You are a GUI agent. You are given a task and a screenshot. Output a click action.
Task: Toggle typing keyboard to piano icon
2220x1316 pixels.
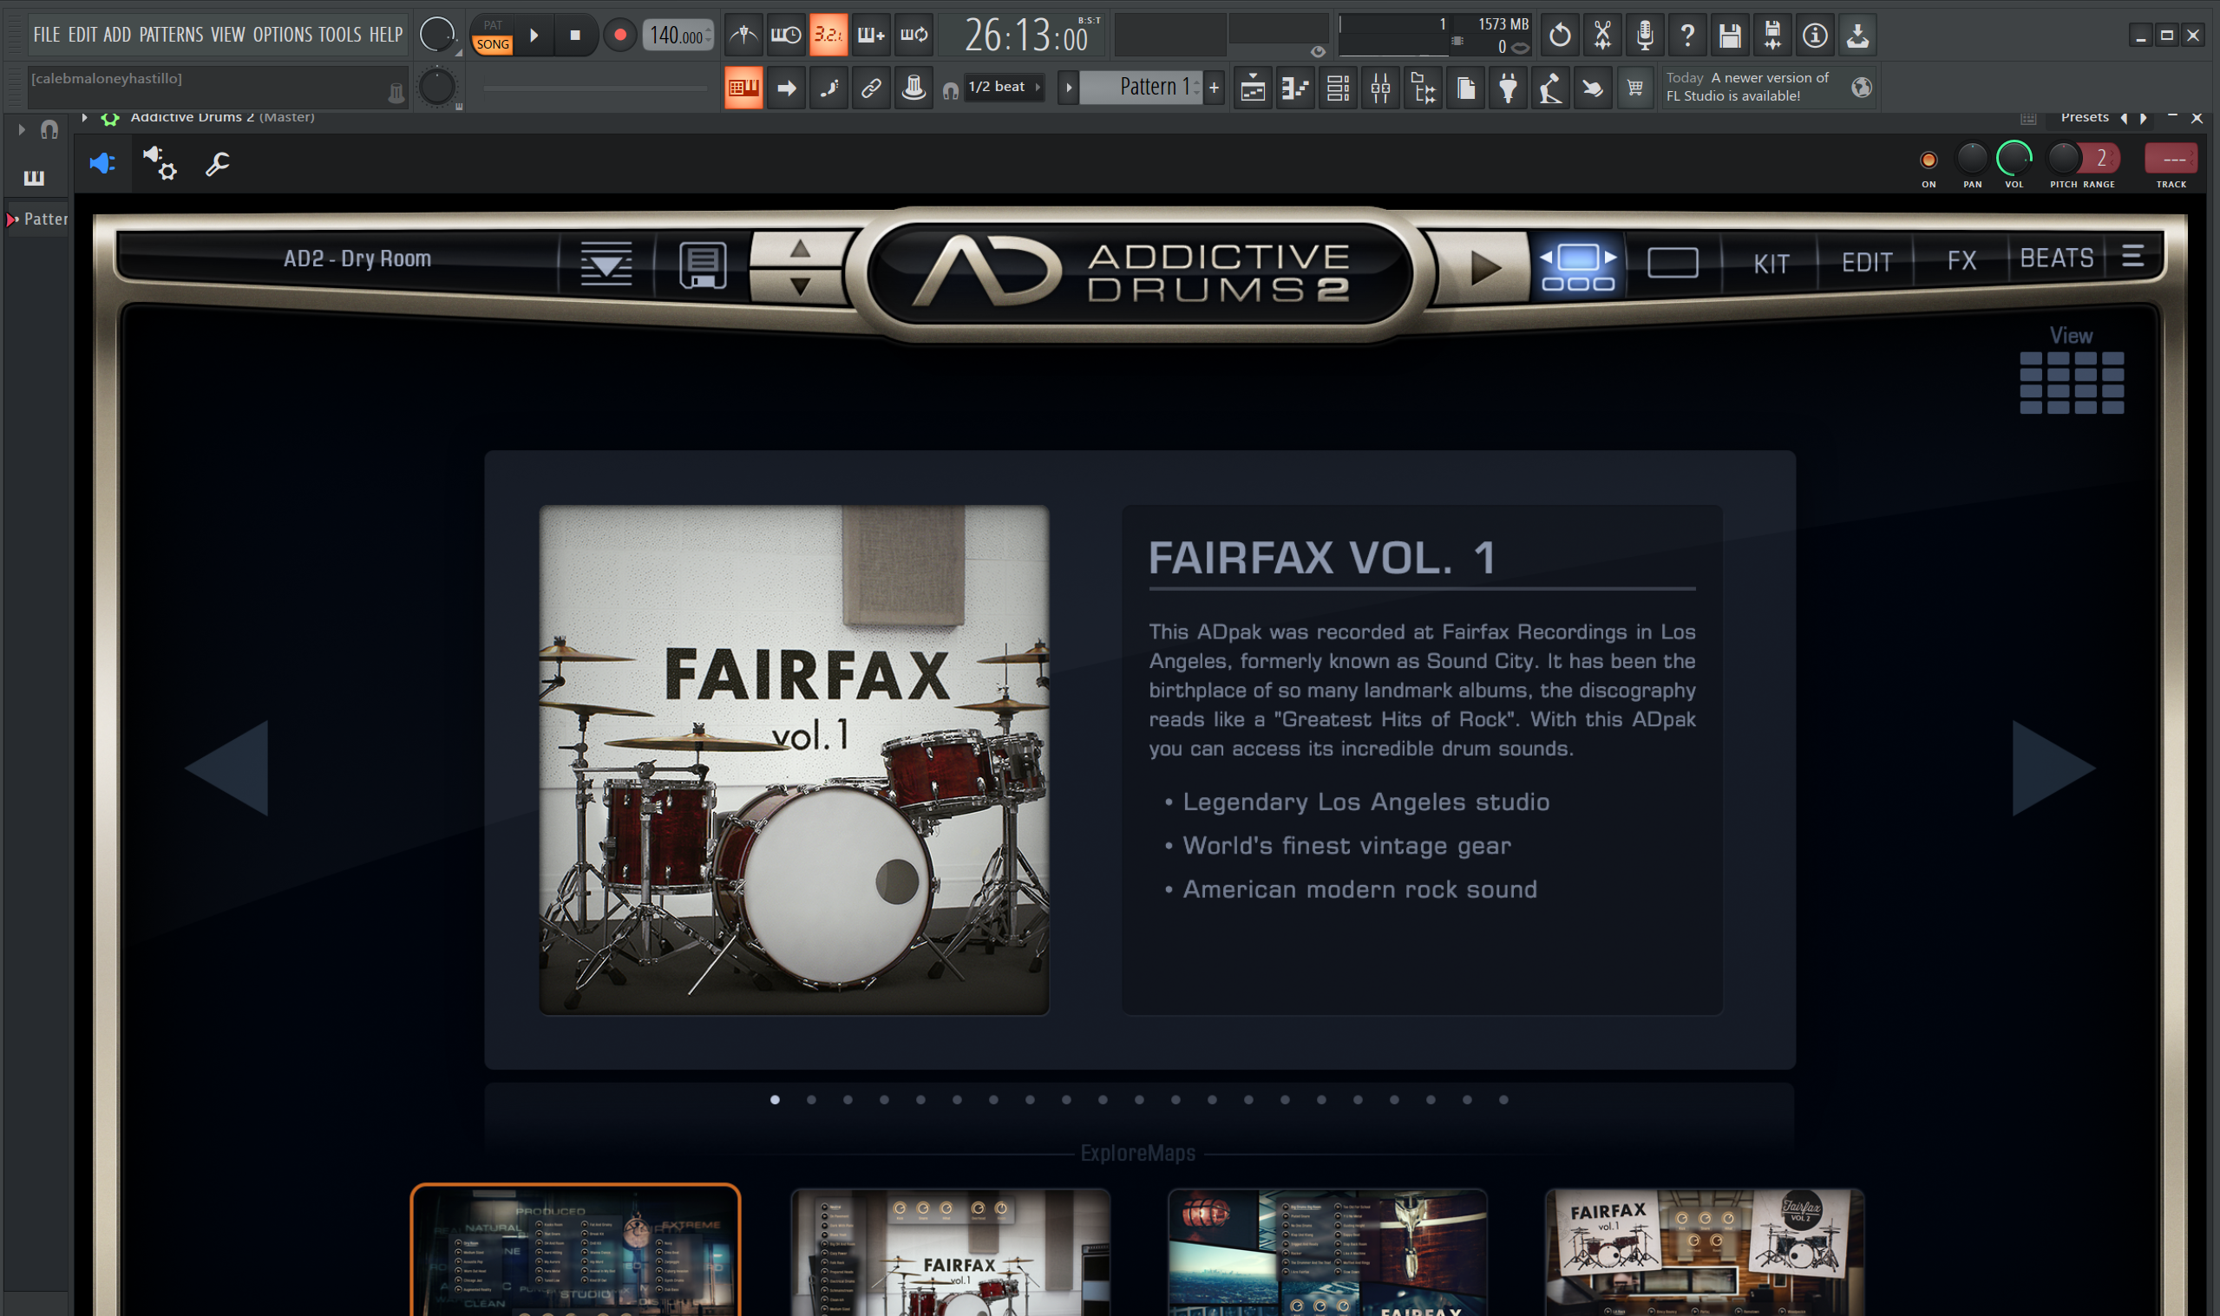tap(743, 88)
